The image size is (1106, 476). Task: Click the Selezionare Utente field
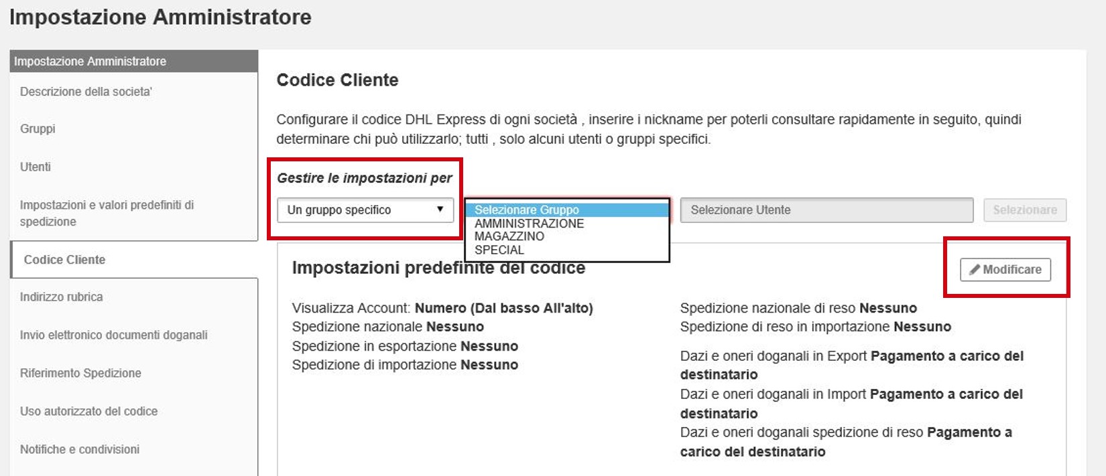click(x=826, y=210)
